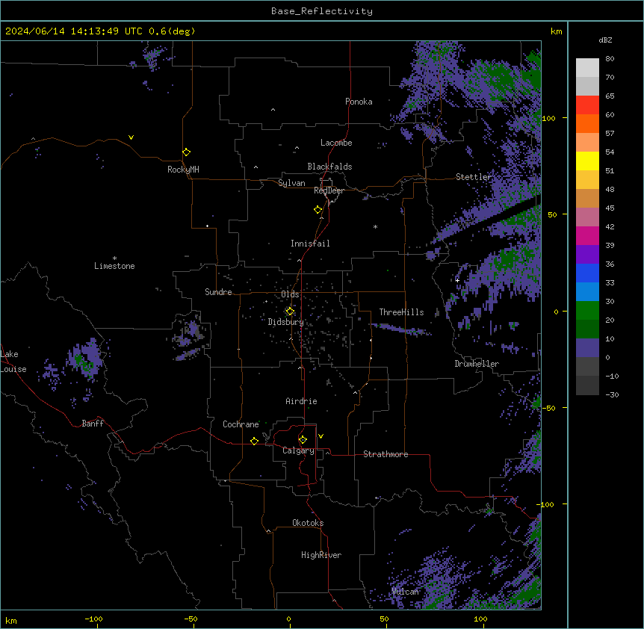Select the Didsbury label

click(x=286, y=322)
